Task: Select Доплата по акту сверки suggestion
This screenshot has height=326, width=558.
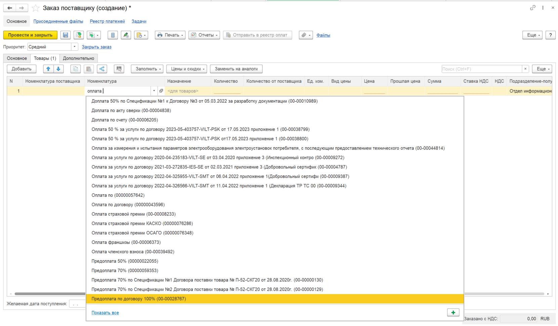Action: [x=275, y=111]
